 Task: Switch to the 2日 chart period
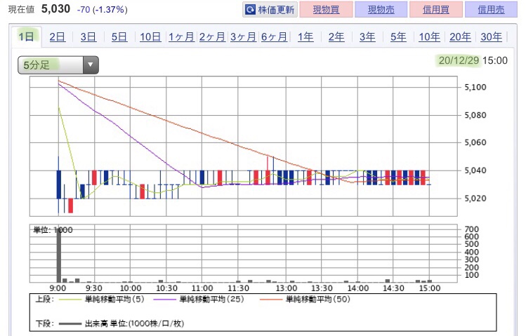tap(58, 36)
